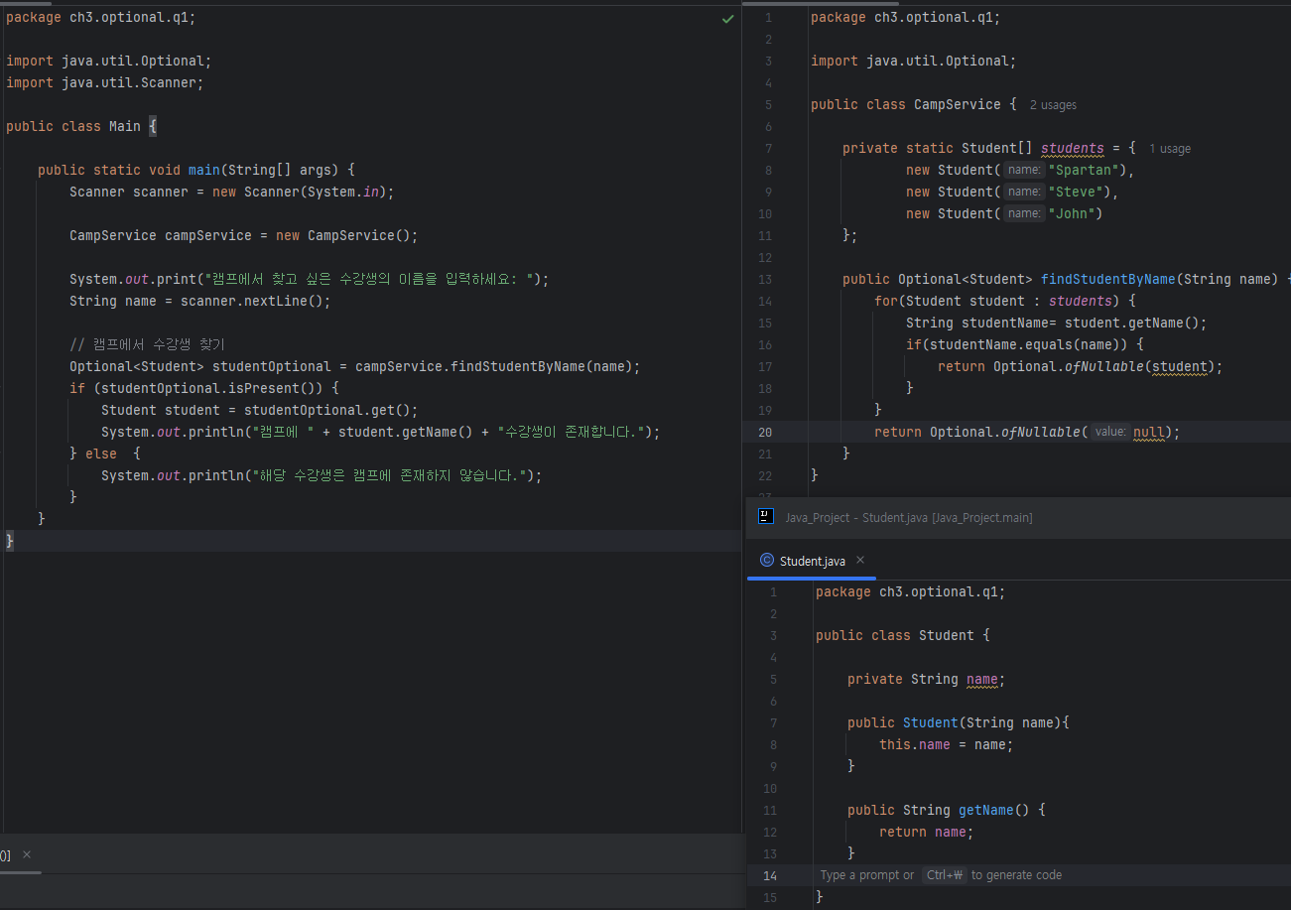Click the string "수강생이 존재합니다."
Image resolution: width=1291 pixels, height=910 pixels.
pyautogui.click(x=571, y=432)
